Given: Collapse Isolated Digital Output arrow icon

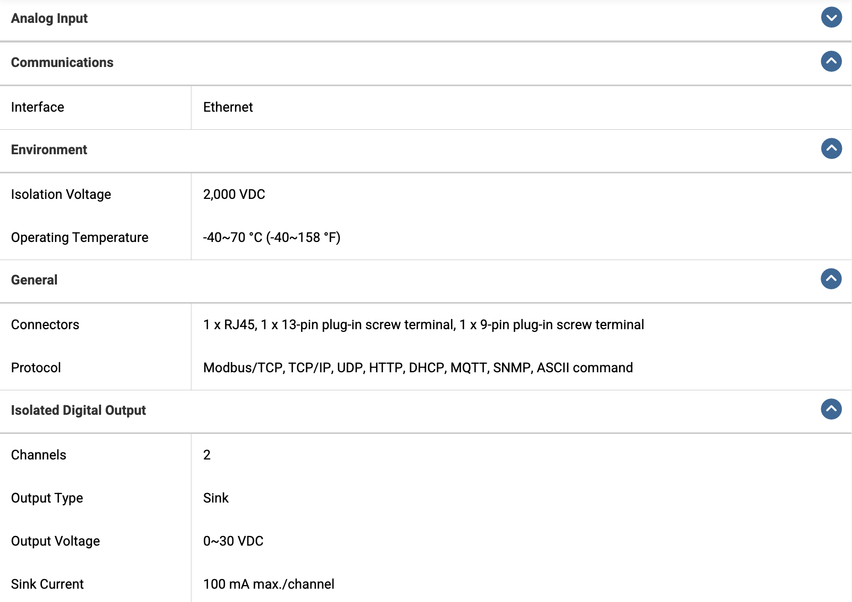Looking at the screenshot, I should 831,409.
